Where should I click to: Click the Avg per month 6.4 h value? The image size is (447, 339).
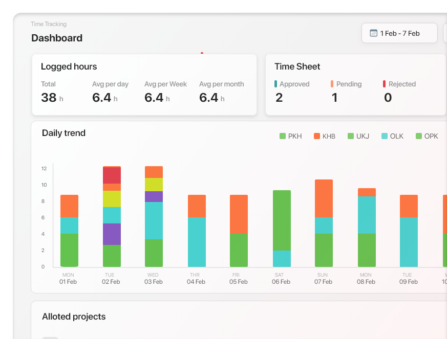pos(212,98)
